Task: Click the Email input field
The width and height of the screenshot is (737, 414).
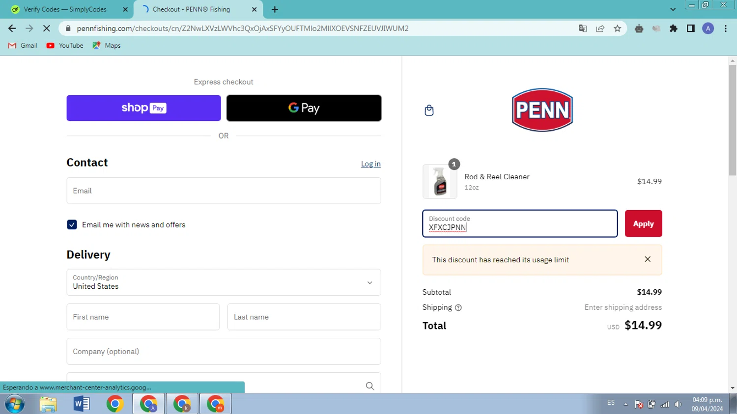Action: (x=224, y=191)
